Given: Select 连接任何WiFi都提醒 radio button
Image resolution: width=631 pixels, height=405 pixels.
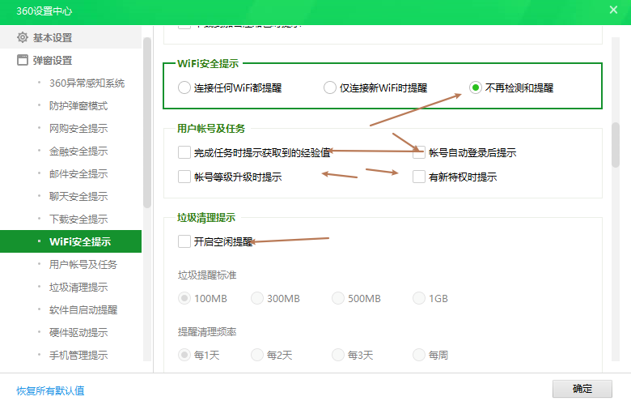Looking at the screenshot, I should [184, 87].
